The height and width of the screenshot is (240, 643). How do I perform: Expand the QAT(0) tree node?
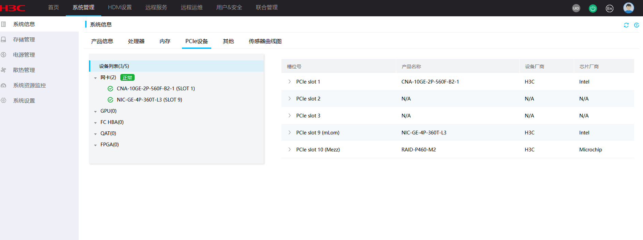click(95, 134)
